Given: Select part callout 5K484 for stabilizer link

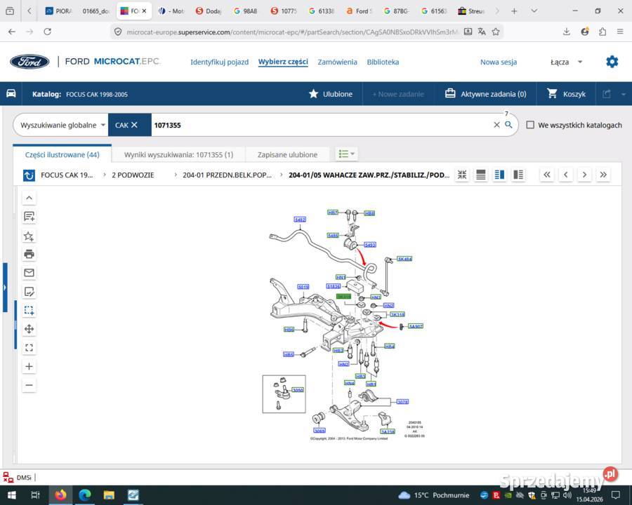Looking at the screenshot, I should point(404,259).
